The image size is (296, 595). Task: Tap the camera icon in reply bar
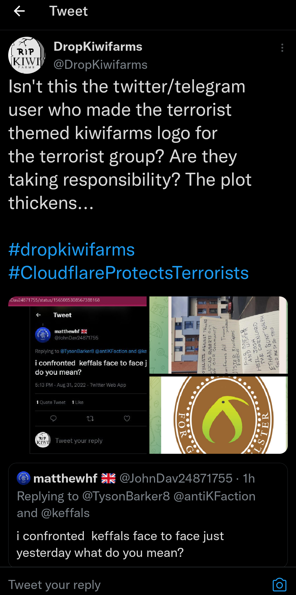tap(279, 585)
